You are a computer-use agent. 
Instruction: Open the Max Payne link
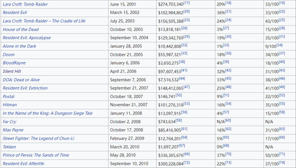pyautogui.click(x=13, y=130)
